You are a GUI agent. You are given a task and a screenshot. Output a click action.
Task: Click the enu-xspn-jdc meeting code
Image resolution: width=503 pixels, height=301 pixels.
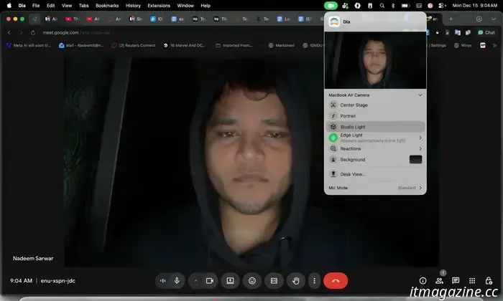click(x=58, y=281)
